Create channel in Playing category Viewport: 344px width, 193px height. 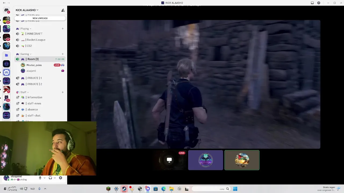click(x=63, y=29)
